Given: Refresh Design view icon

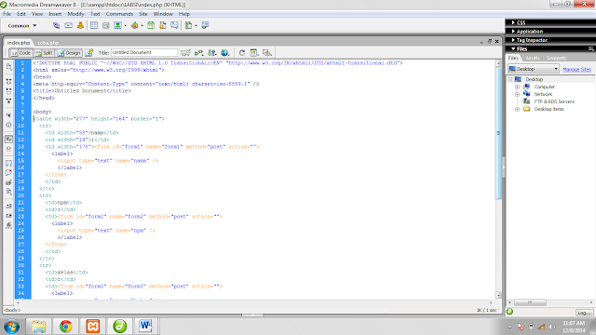Looking at the screenshot, I should [242, 53].
